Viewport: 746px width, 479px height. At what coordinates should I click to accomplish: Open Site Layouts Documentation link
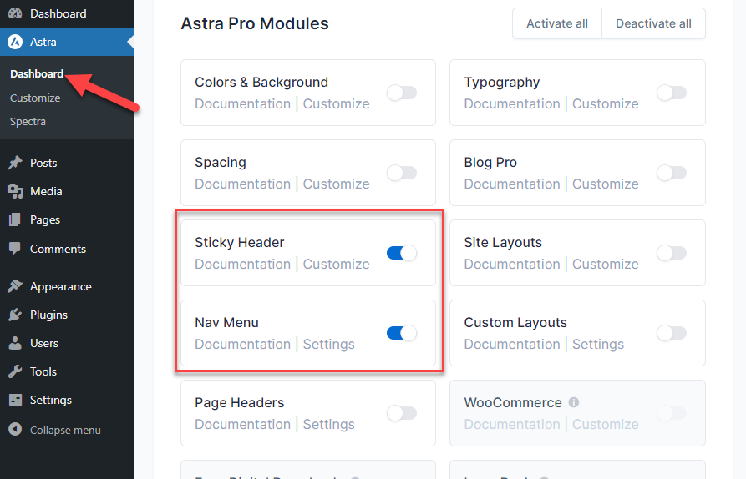pos(512,264)
